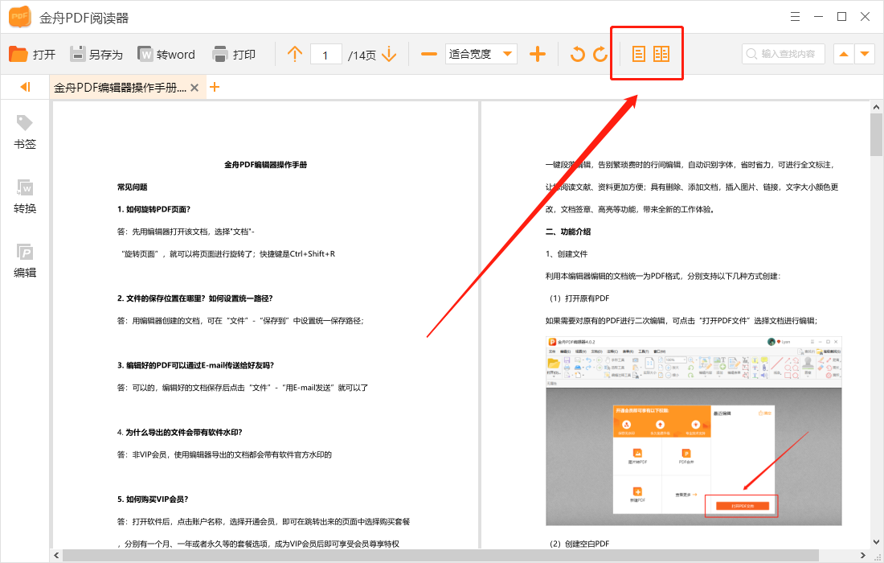Click the (1) 打开原有PDF line
Image resolution: width=884 pixels, height=563 pixels.
579,298
